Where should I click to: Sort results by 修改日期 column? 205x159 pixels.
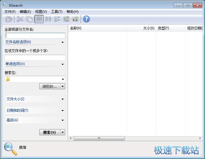(x=194, y=28)
